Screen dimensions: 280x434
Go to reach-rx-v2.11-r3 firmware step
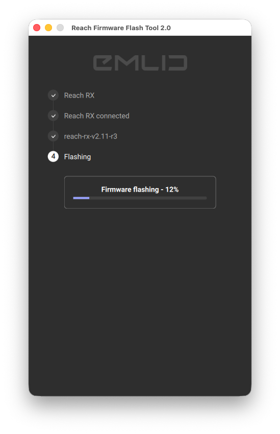[x=91, y=136]
